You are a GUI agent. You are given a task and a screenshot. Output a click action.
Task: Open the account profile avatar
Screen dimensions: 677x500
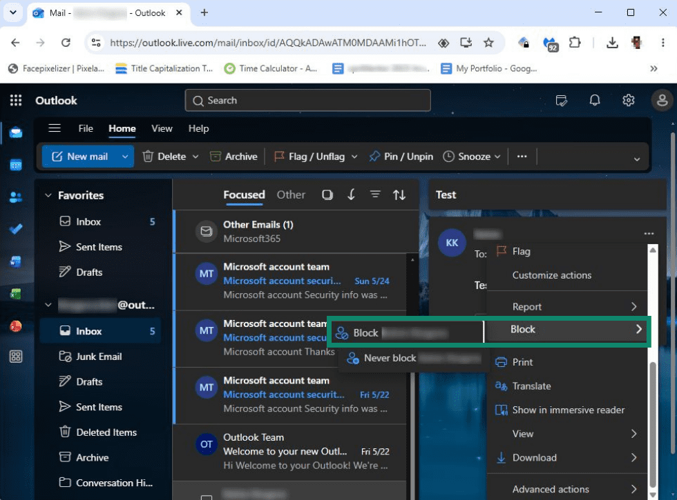coord(662,101)
